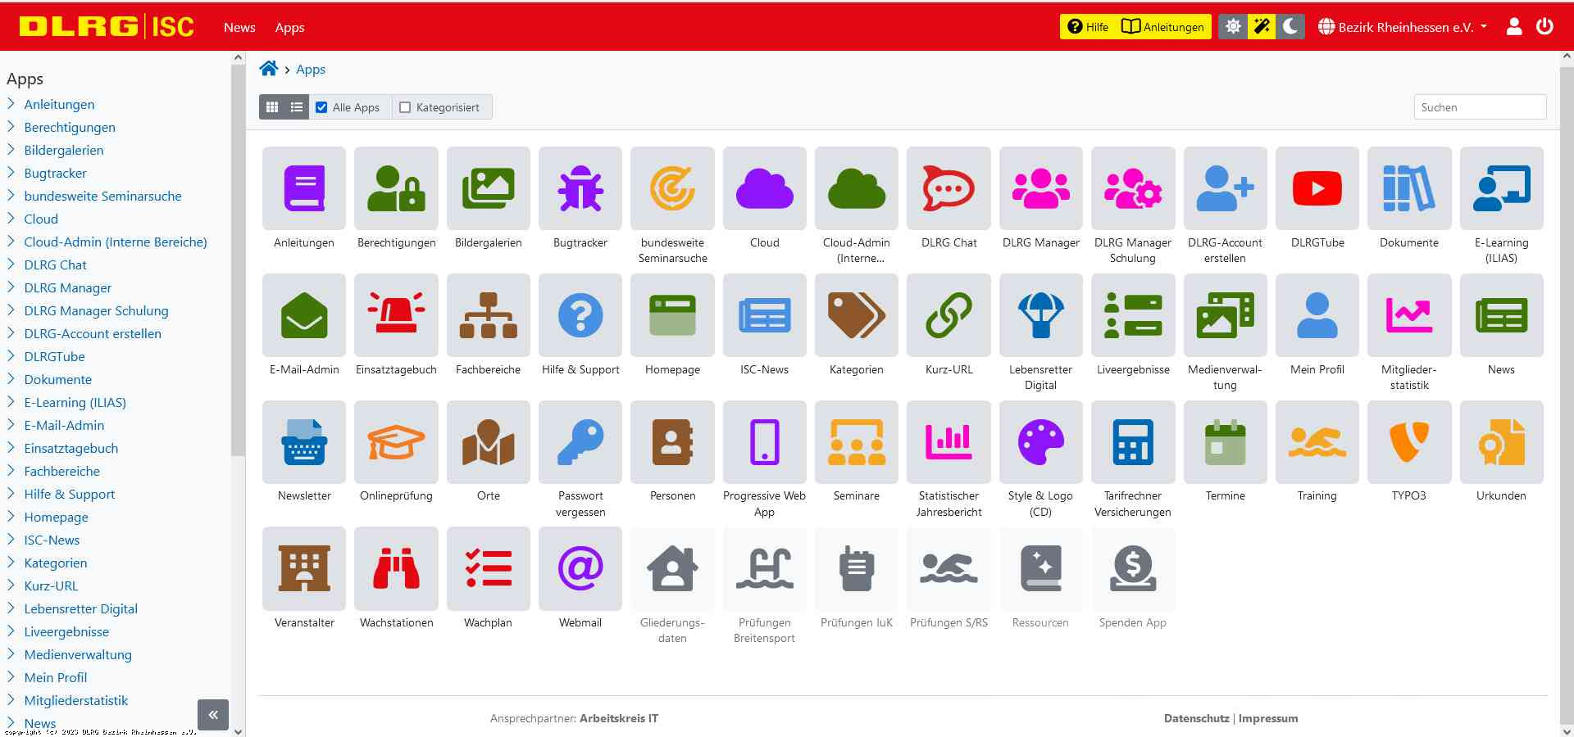Open the Style & Logo palette icon
The width and height of the screenshot is (1574, 737).
[1040, 442]
